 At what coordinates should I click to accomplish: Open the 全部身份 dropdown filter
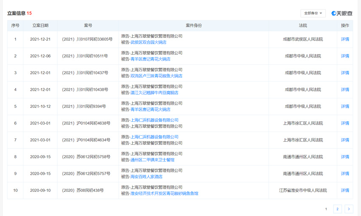(313, 13)
